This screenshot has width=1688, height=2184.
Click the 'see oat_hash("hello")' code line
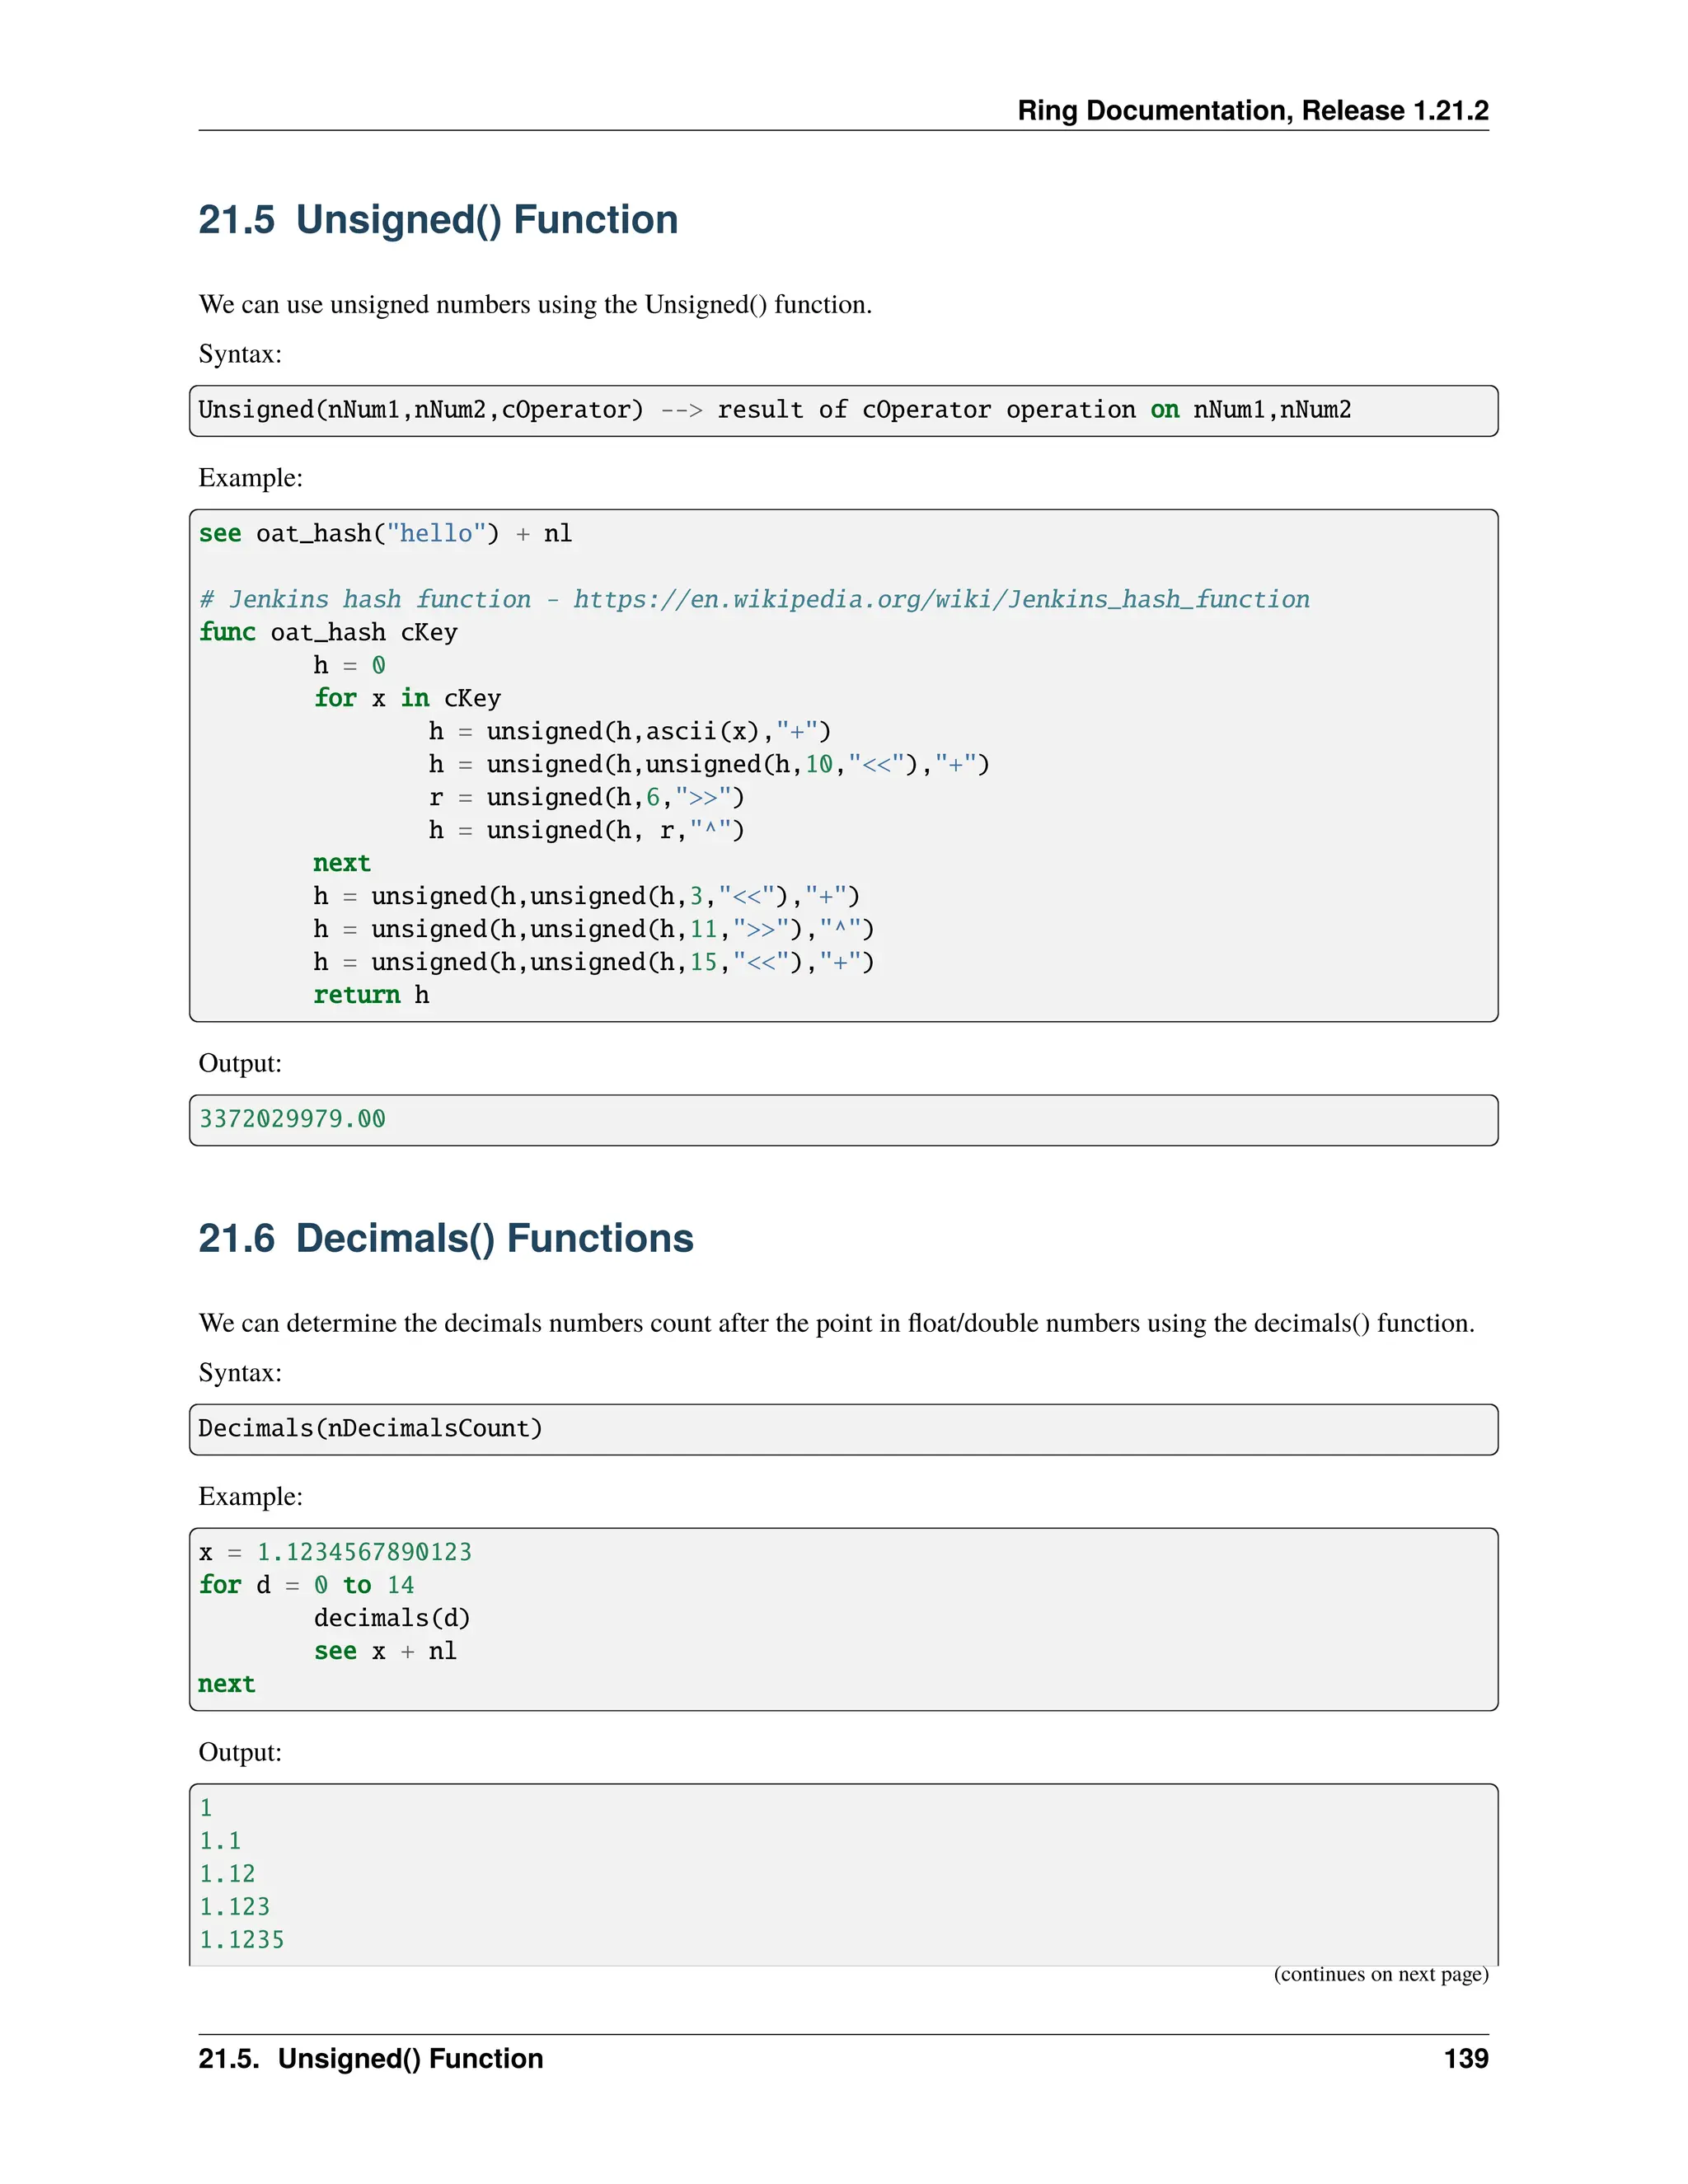385,534
